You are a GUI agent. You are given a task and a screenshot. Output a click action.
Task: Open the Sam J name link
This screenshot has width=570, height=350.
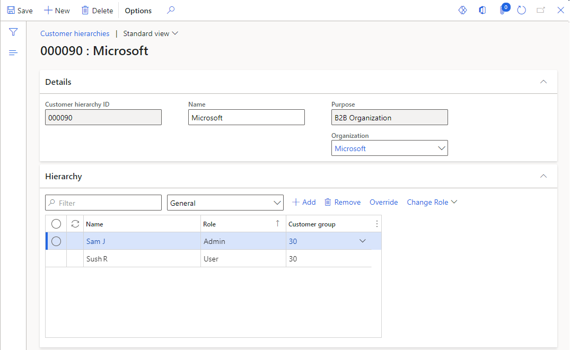pos(95,241)
